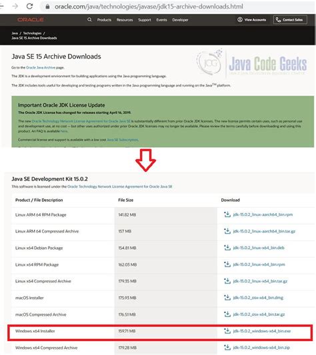Click the browser forward arrow
The height and width of the screenshot is (355, 316).
[x=15, y=7]
